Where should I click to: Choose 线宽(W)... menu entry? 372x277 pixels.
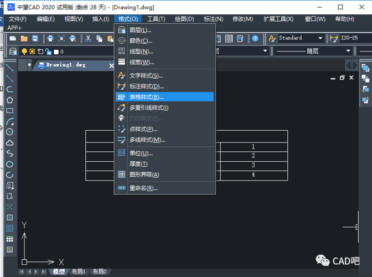click(x=164, y=62)
